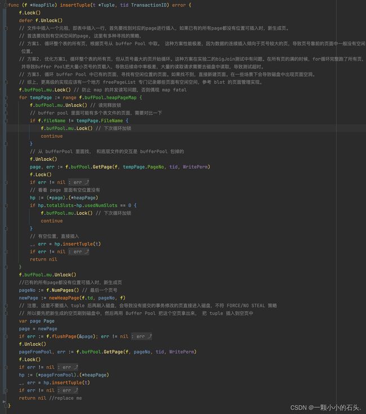Click the '(*pageFromPool).(*heapPage)' expression

72,375
